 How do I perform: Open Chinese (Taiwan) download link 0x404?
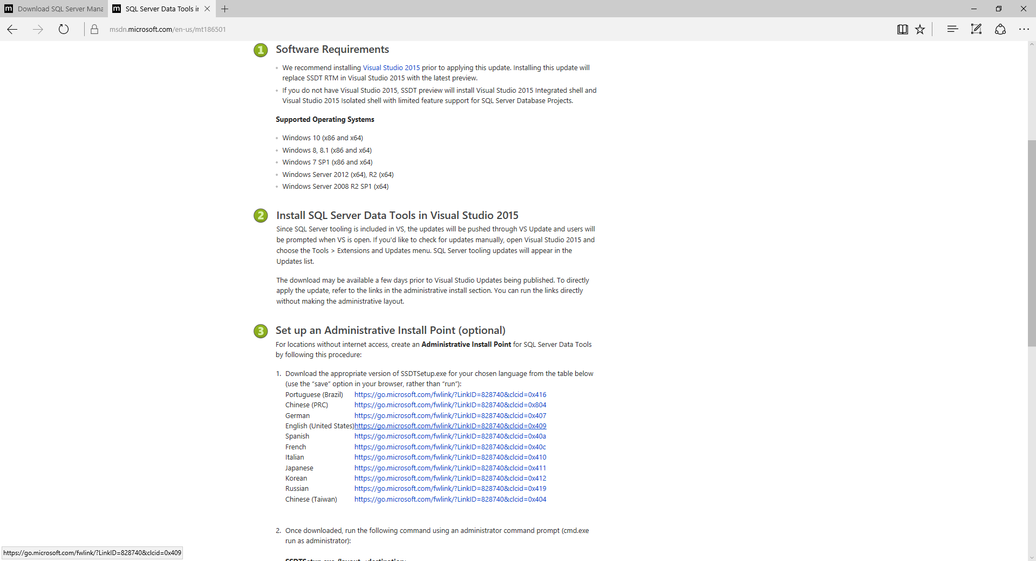[450, 500]
